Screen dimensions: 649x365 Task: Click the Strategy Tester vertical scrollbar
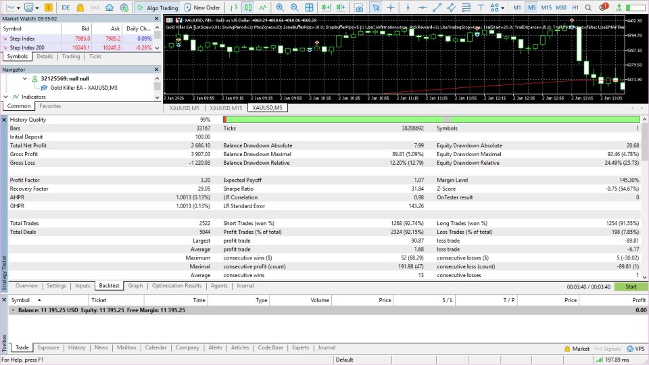644,199
